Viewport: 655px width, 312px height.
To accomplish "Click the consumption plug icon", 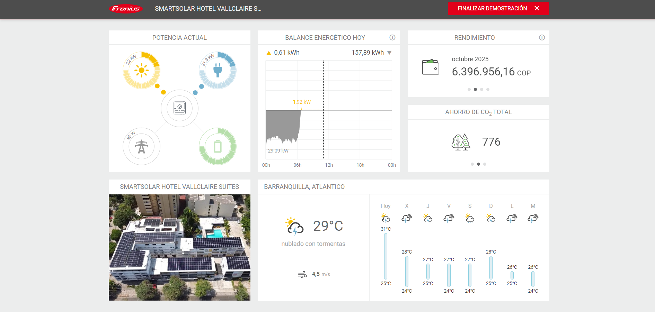I will click(218, 71).
